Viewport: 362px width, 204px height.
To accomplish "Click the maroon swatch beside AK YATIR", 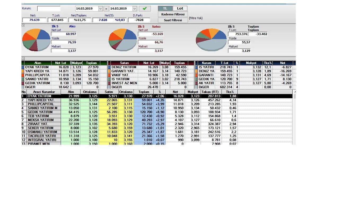I will [x=196, y=83].
